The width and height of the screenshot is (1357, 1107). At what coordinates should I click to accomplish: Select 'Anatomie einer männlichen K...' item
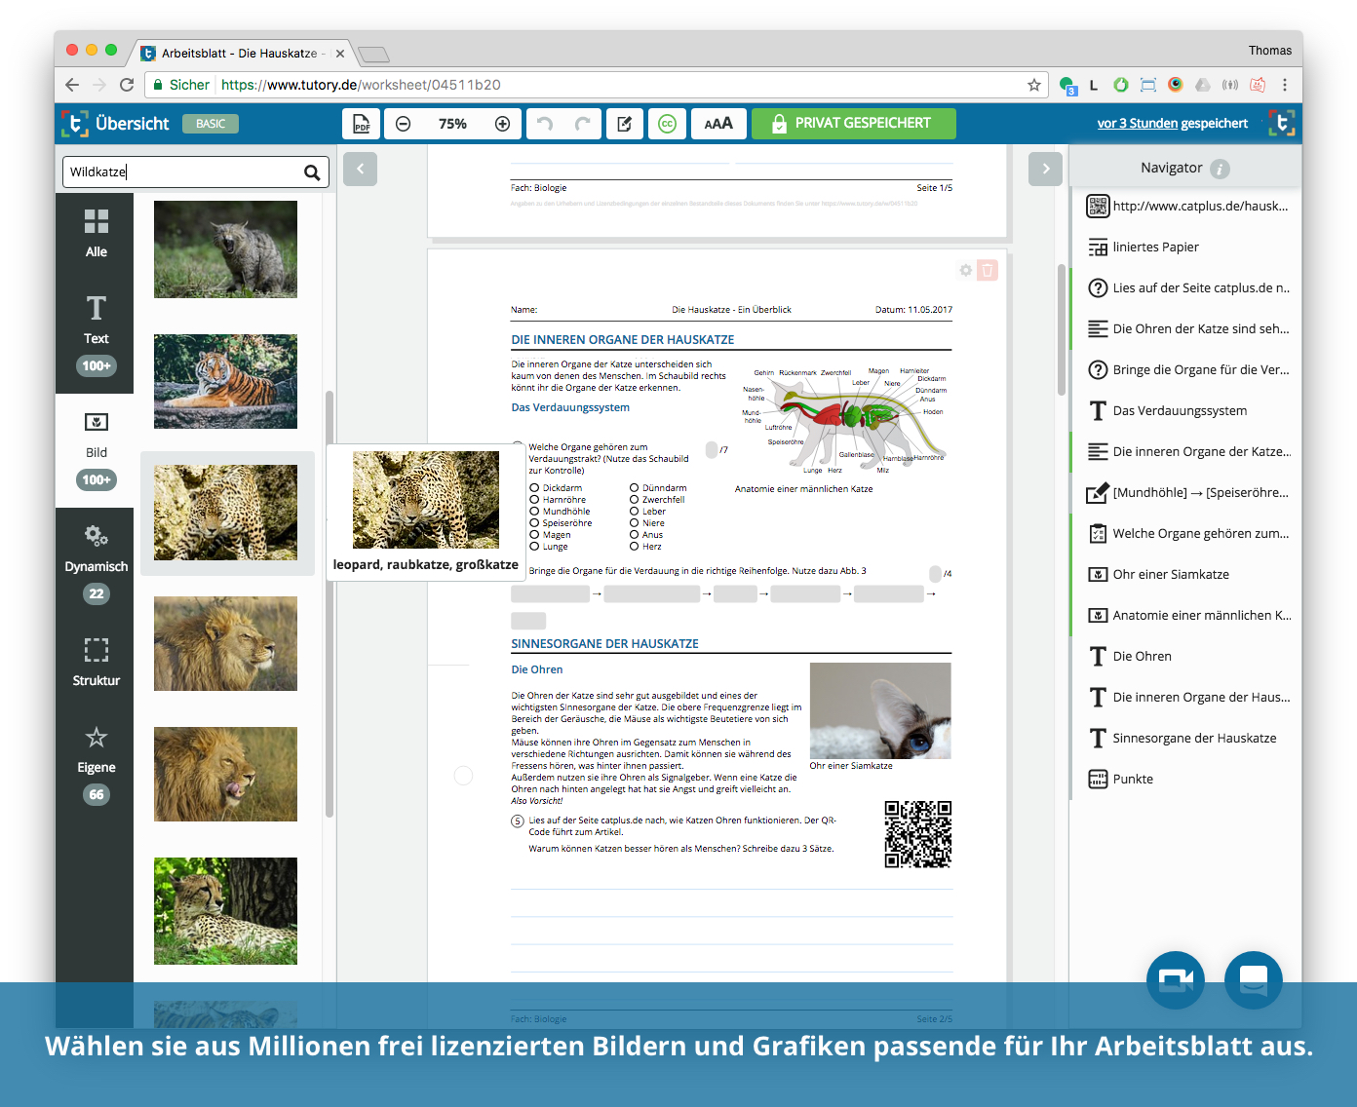[x=1187, y=615]
